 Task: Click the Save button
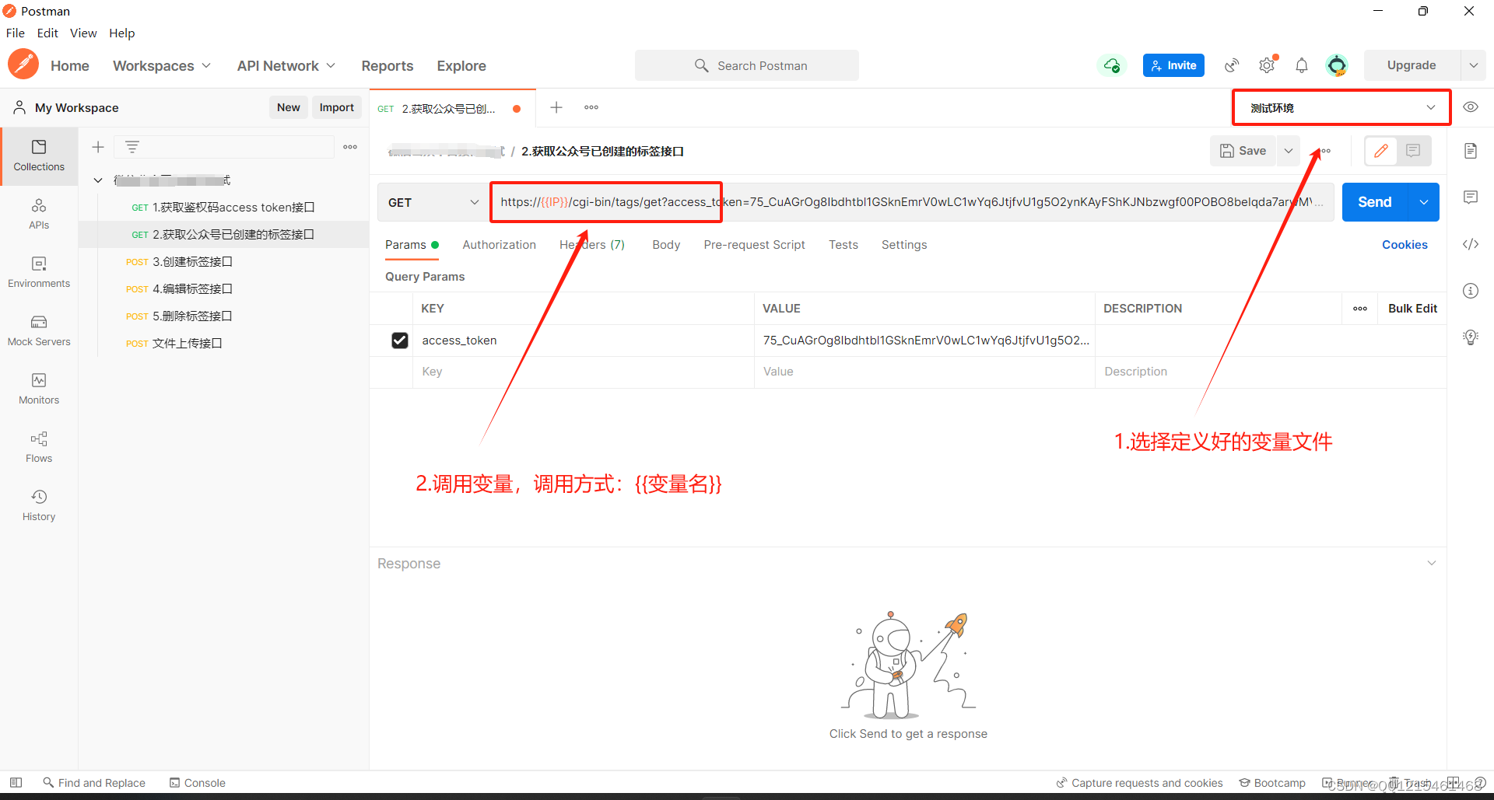coord(1243,151)
